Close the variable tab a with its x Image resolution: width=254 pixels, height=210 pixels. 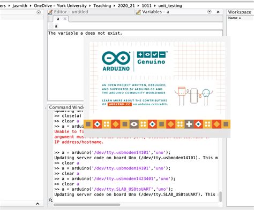click(65, 19)
